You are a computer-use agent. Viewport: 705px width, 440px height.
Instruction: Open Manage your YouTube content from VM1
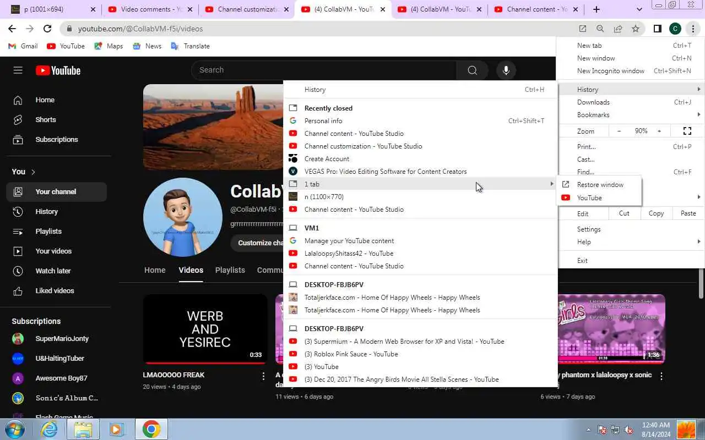pos(421,241)
